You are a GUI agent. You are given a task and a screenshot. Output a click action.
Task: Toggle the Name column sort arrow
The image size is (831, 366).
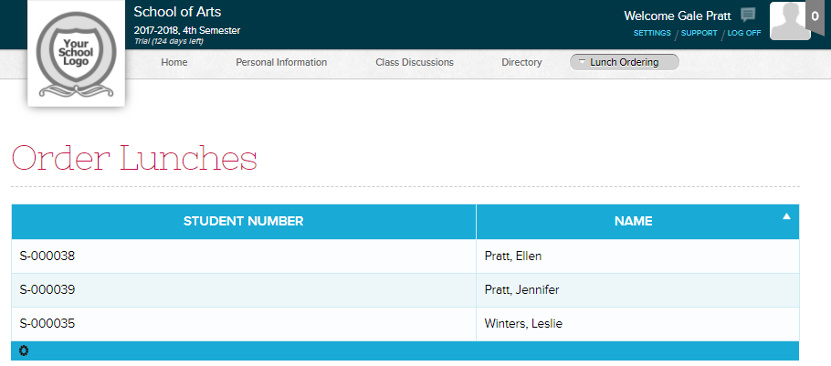point(786,216)
